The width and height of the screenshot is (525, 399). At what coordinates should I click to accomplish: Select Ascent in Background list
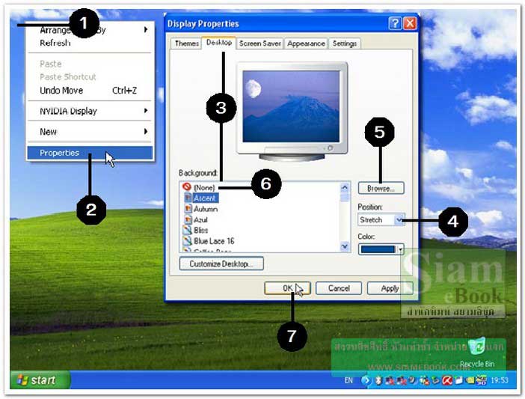[x=205, y=198]
